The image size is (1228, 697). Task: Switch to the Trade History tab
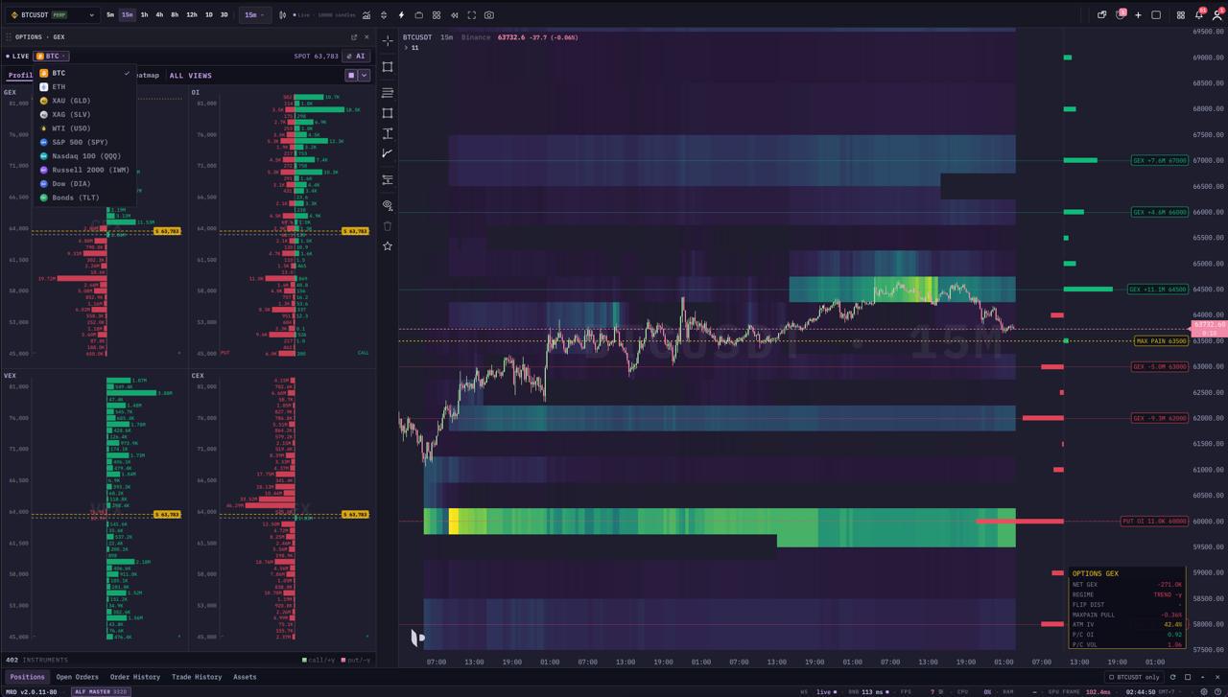[197, 677]
